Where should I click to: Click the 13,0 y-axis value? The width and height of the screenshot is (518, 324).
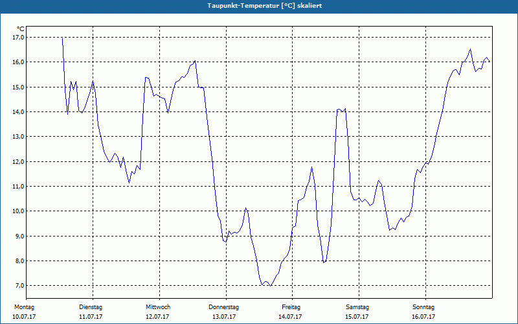pos(18,137)
